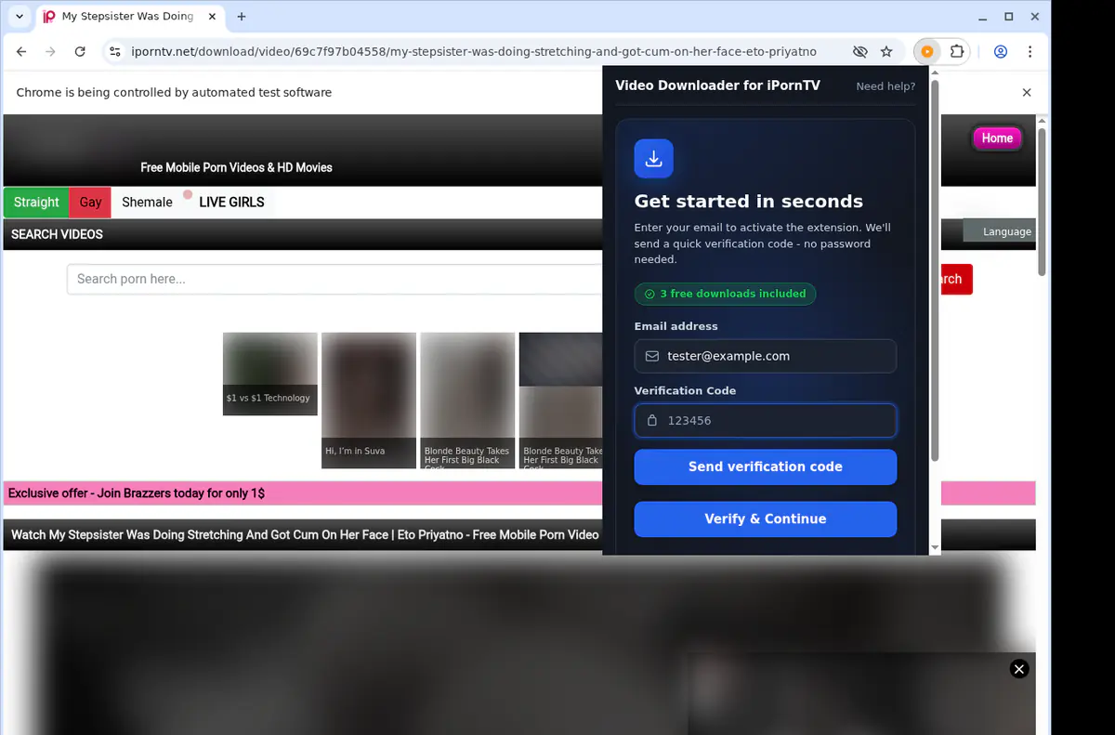Viewport: 1115px width, 735px height.
Task: Select the Gay category tab
Action: [90, 203]
